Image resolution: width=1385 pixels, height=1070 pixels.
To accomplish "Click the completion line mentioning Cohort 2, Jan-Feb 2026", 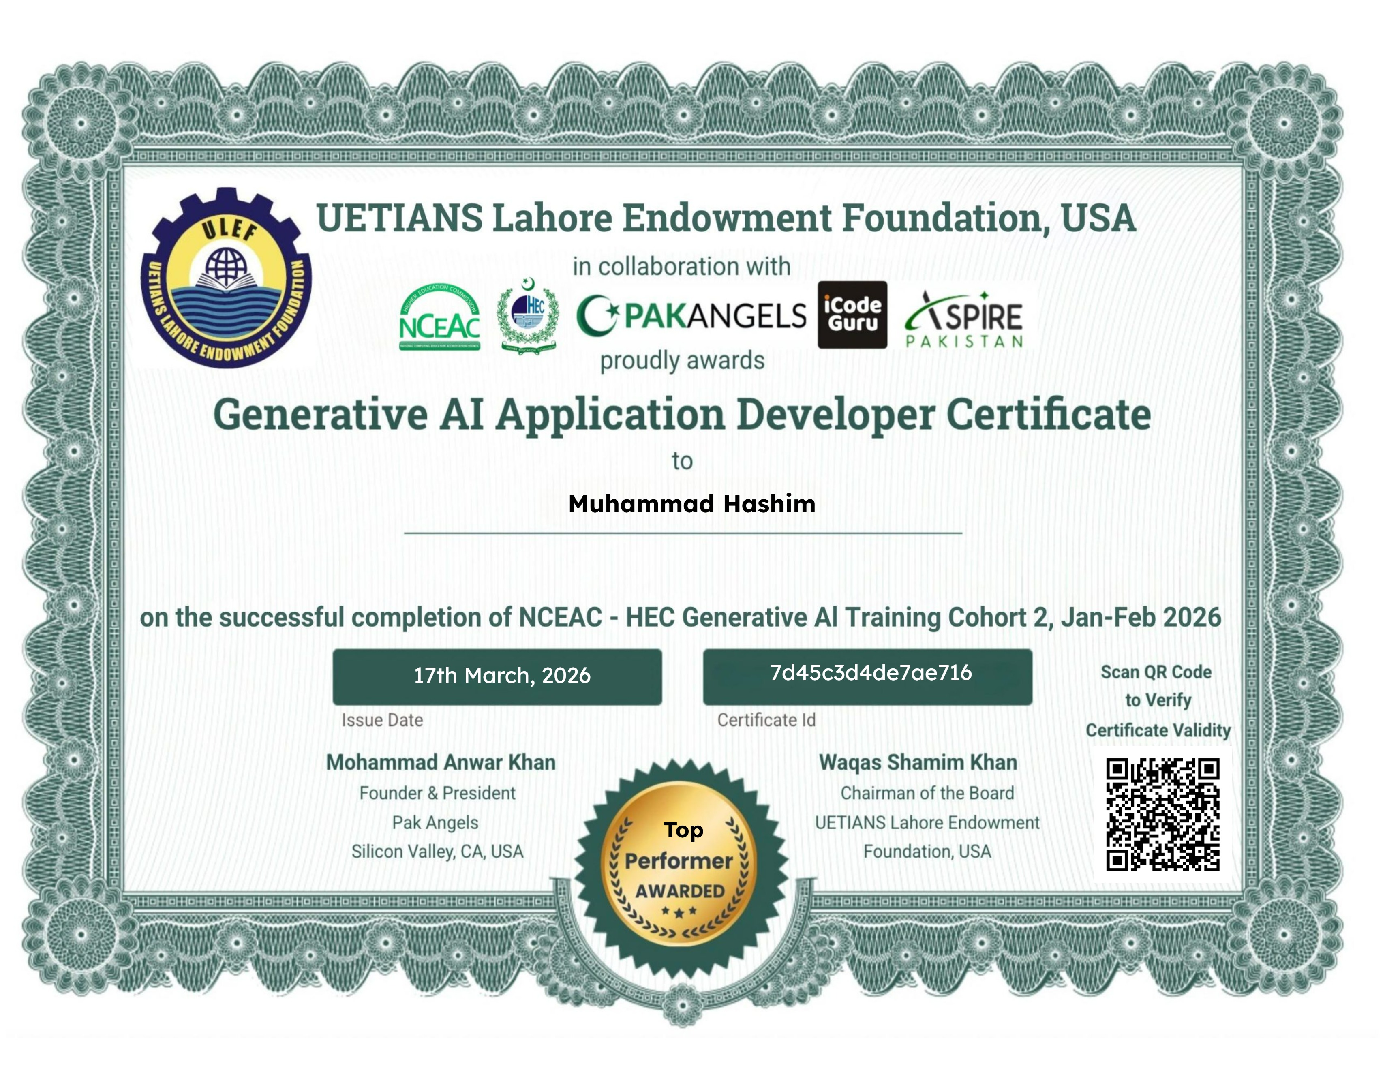I will [681, 617].
